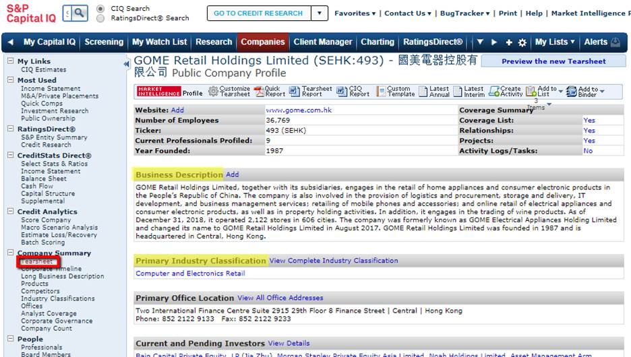Open S&P Entity Summary in sidebar

(54, 137)
